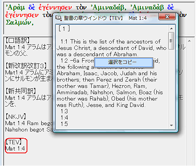Close the chapter window with the X button
This screenshot has height=166, width=196.
click(x=167, y=17)
